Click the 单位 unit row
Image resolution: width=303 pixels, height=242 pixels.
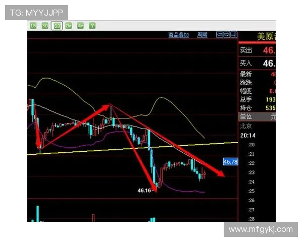tap(258, 117)
